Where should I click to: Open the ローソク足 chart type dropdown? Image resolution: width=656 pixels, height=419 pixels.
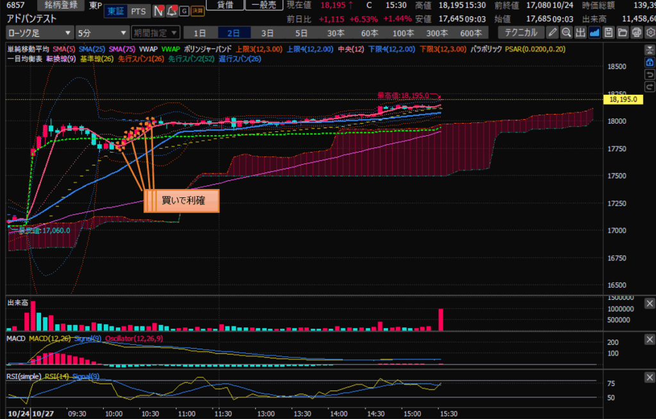click(x=40, y=32)
